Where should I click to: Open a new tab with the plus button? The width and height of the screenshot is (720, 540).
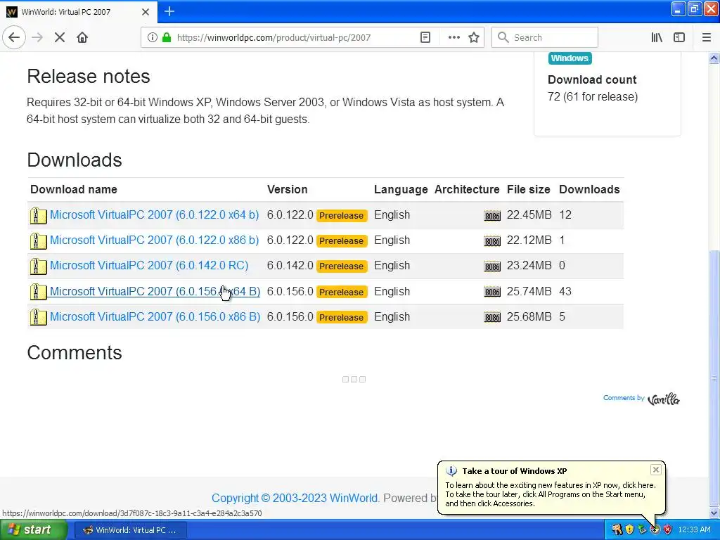click(169, 11)
